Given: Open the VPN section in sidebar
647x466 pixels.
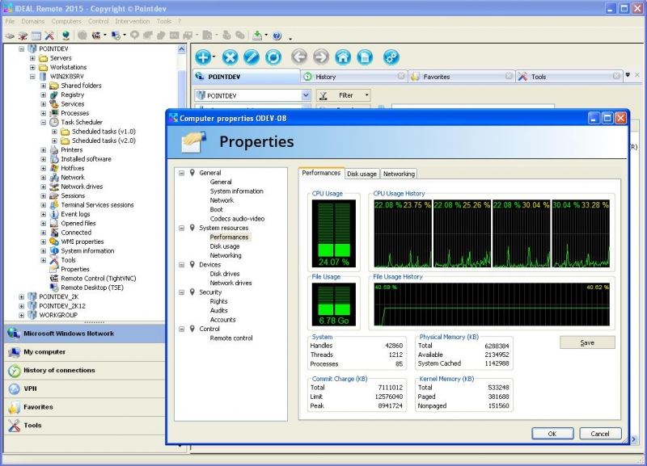Looking at the screenshot, I should pos(32,388).
